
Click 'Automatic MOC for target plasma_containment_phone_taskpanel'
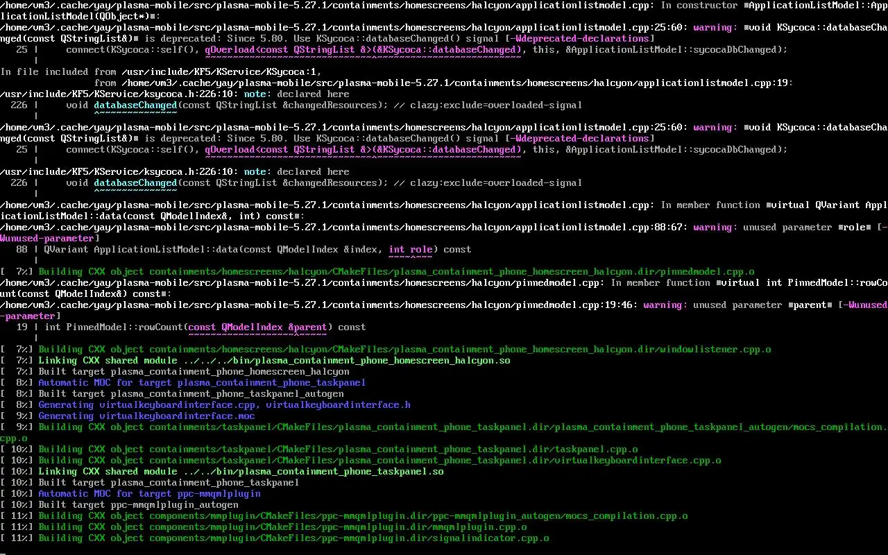[x=202, y=383]
